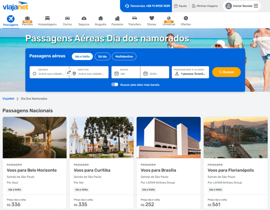Click the Aluguéis house icon
This screenshot has height=210, width=270.
click(100, 18)
